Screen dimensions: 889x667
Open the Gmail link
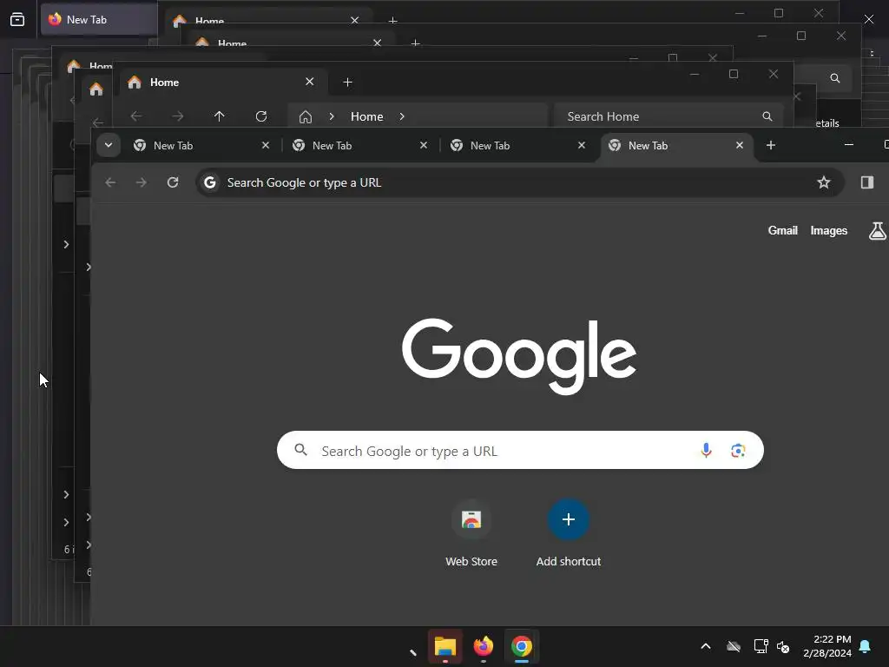coord(782,230)
